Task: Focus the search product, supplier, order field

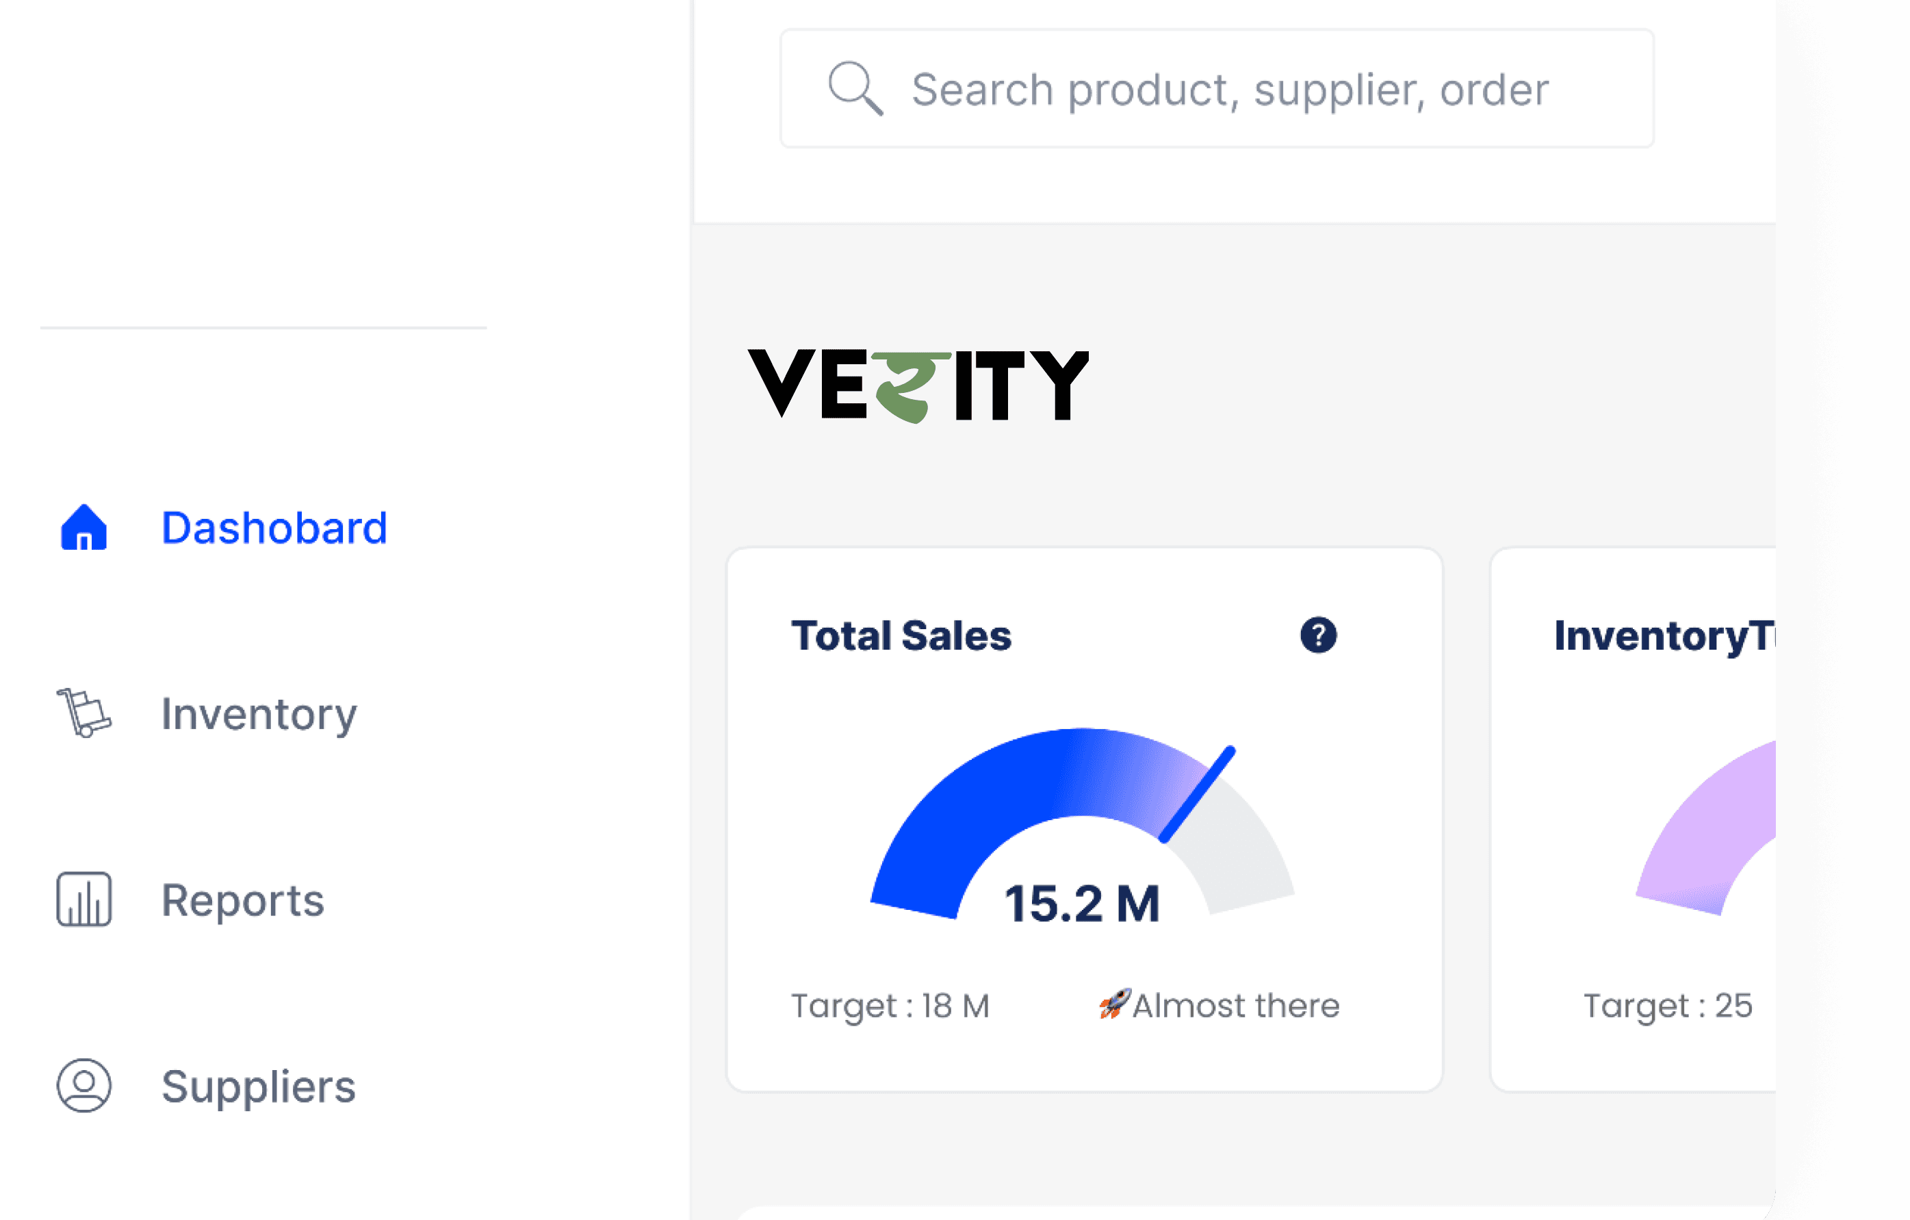Action: (1228, 89)
